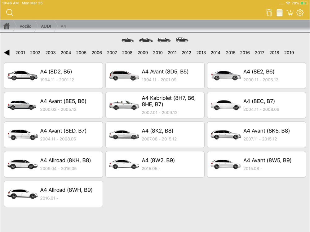Open A4 Kabriolet (8H7, B6) card

click(x=155, y=105)
